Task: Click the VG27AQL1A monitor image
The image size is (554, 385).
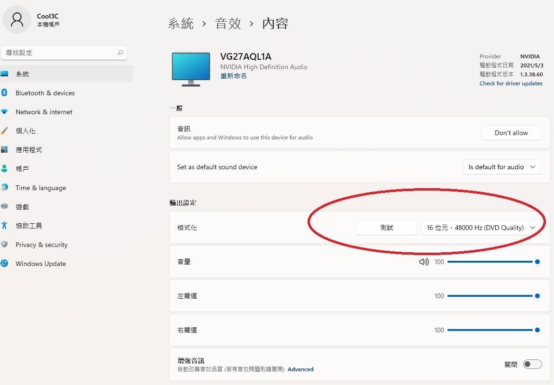Action: [191, 69]
